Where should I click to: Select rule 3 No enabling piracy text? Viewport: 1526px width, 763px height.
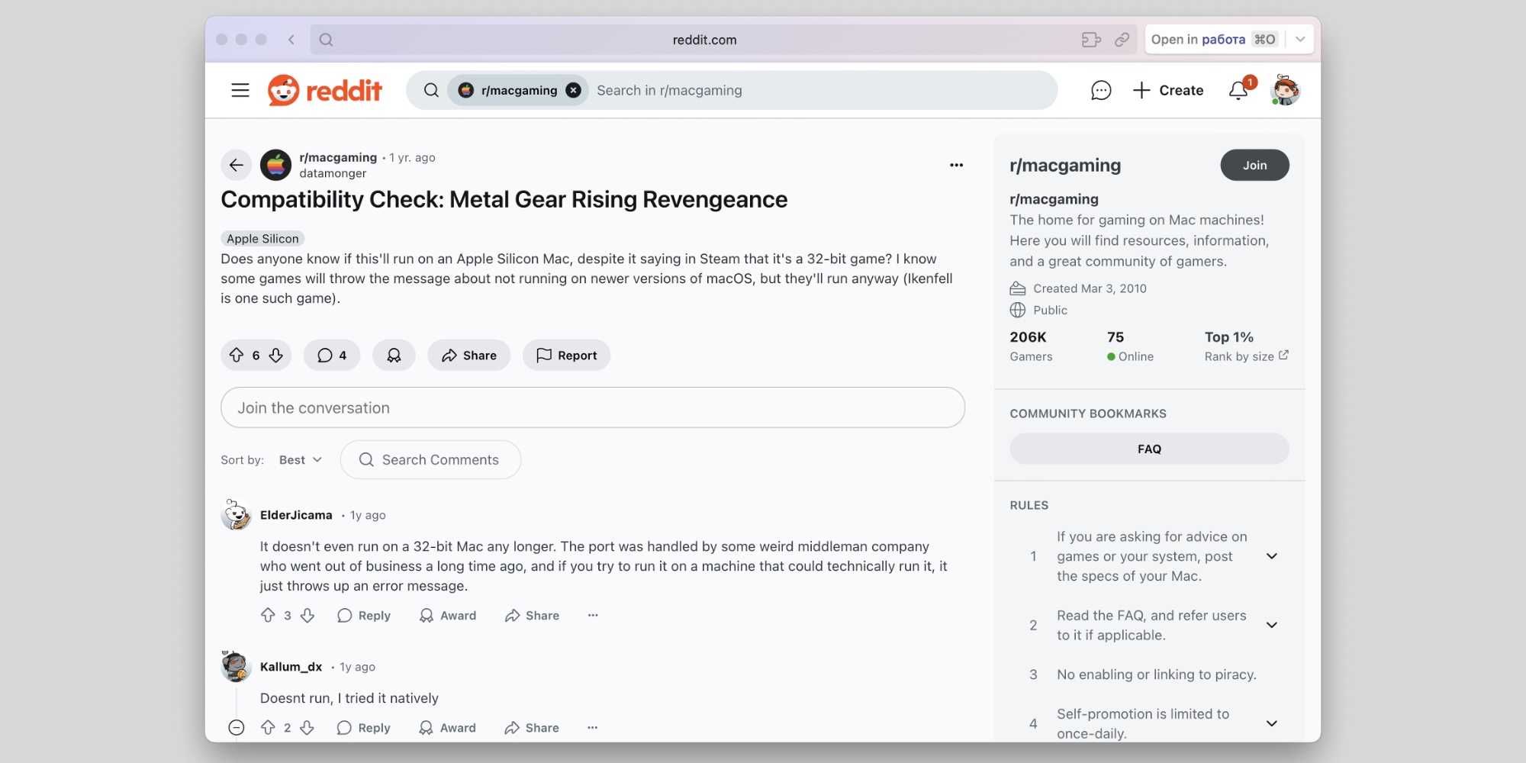[x=1157, y=674]
